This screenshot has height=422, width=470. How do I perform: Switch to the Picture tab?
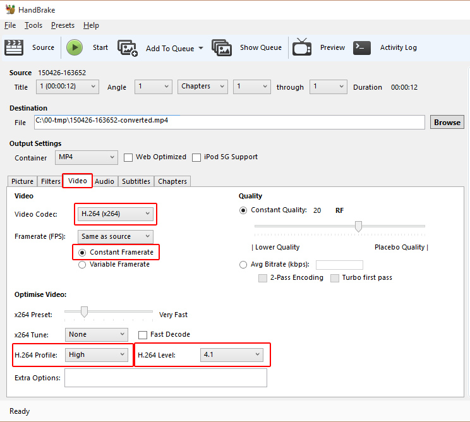tap(22, 181)
